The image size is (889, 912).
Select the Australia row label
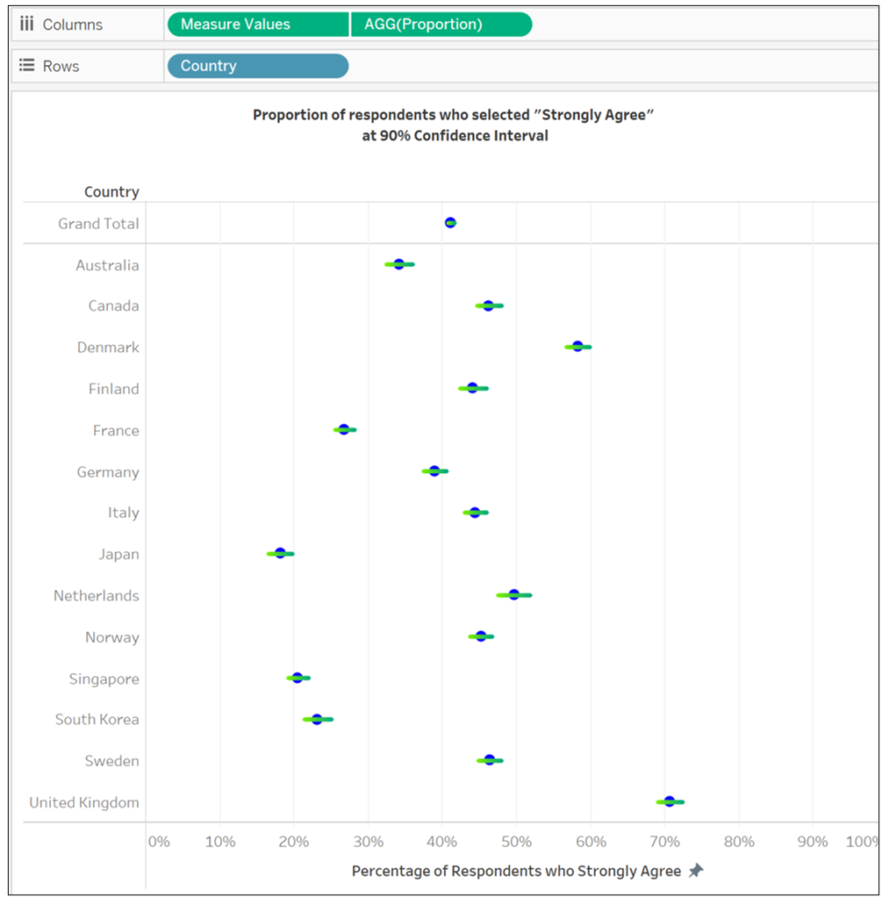[107, 265]
